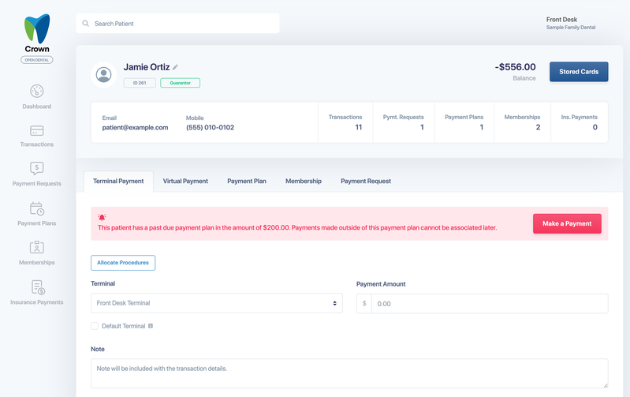Click into the Note text area
Screen dimensions: 630x397
349,373
